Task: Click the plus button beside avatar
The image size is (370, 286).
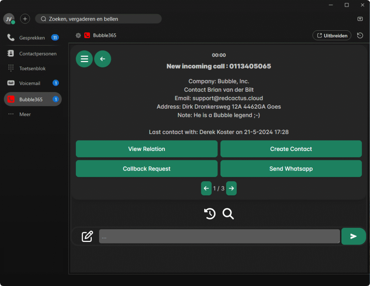Action: 25,19
